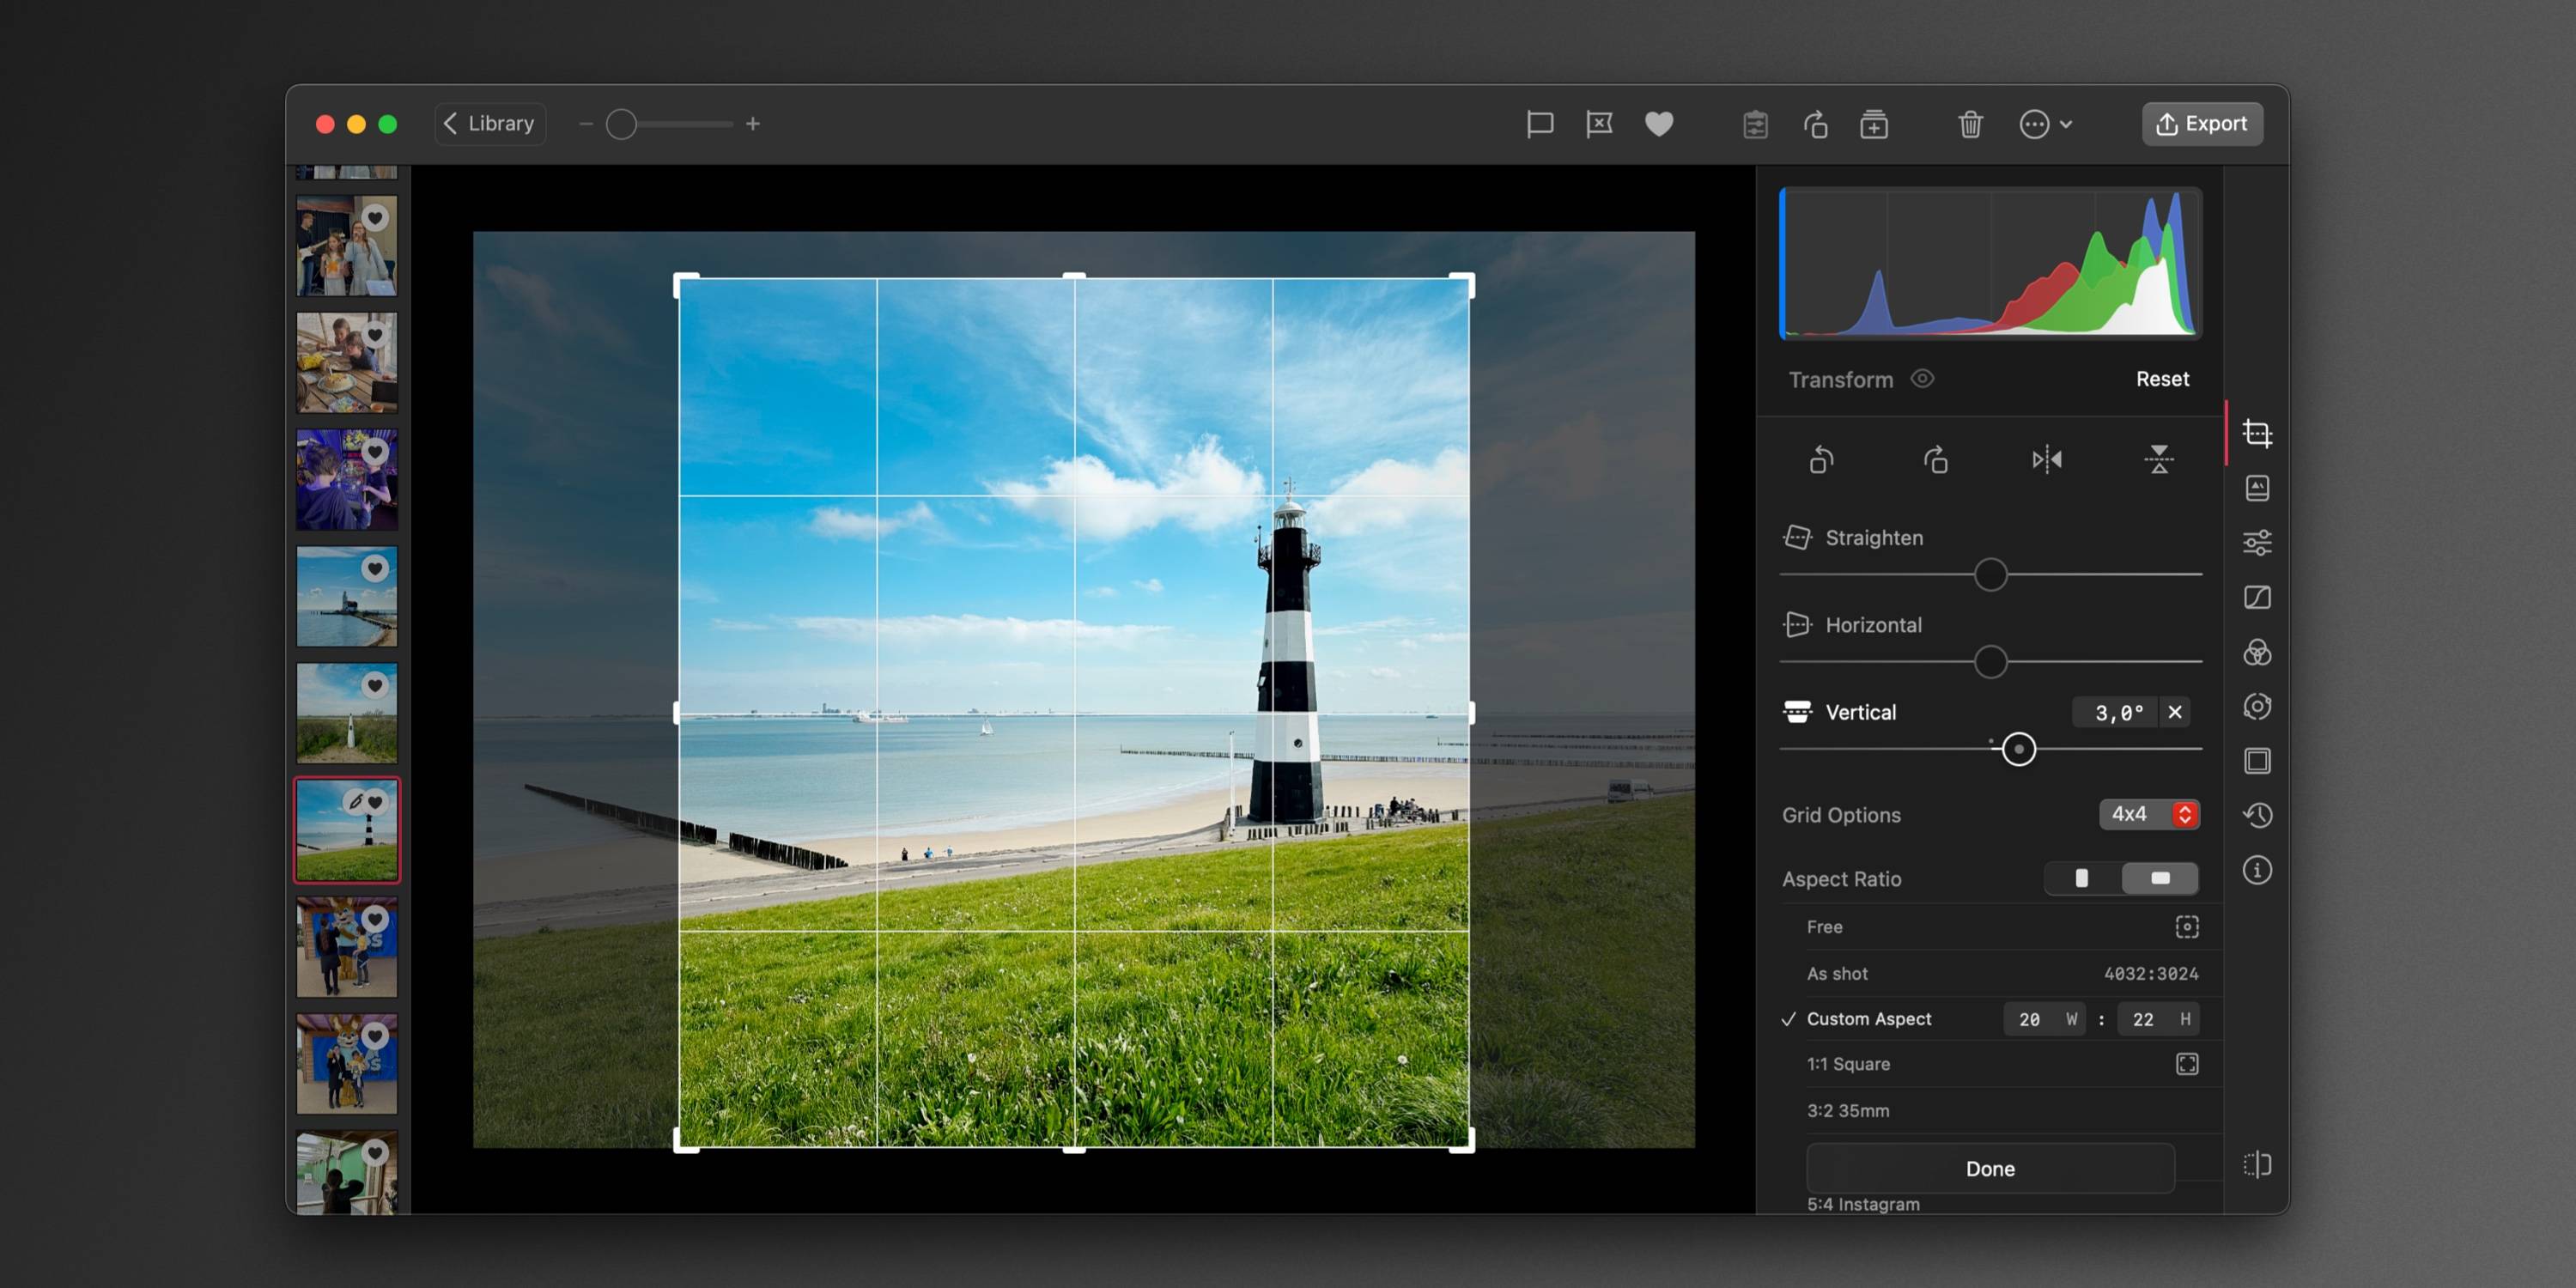Go back to the Library
The width and height of the screenshot is (2576, 1288).
coord(489,123)
